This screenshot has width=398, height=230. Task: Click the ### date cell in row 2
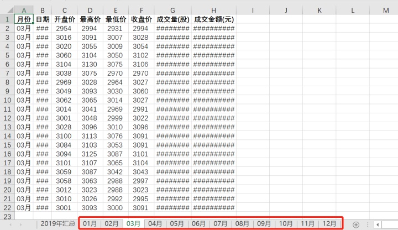coord(43,28)
